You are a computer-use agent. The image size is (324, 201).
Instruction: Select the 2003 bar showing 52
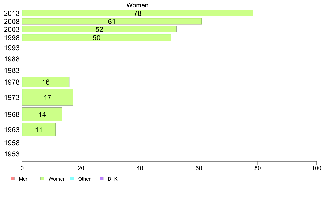tap(99, 29)
